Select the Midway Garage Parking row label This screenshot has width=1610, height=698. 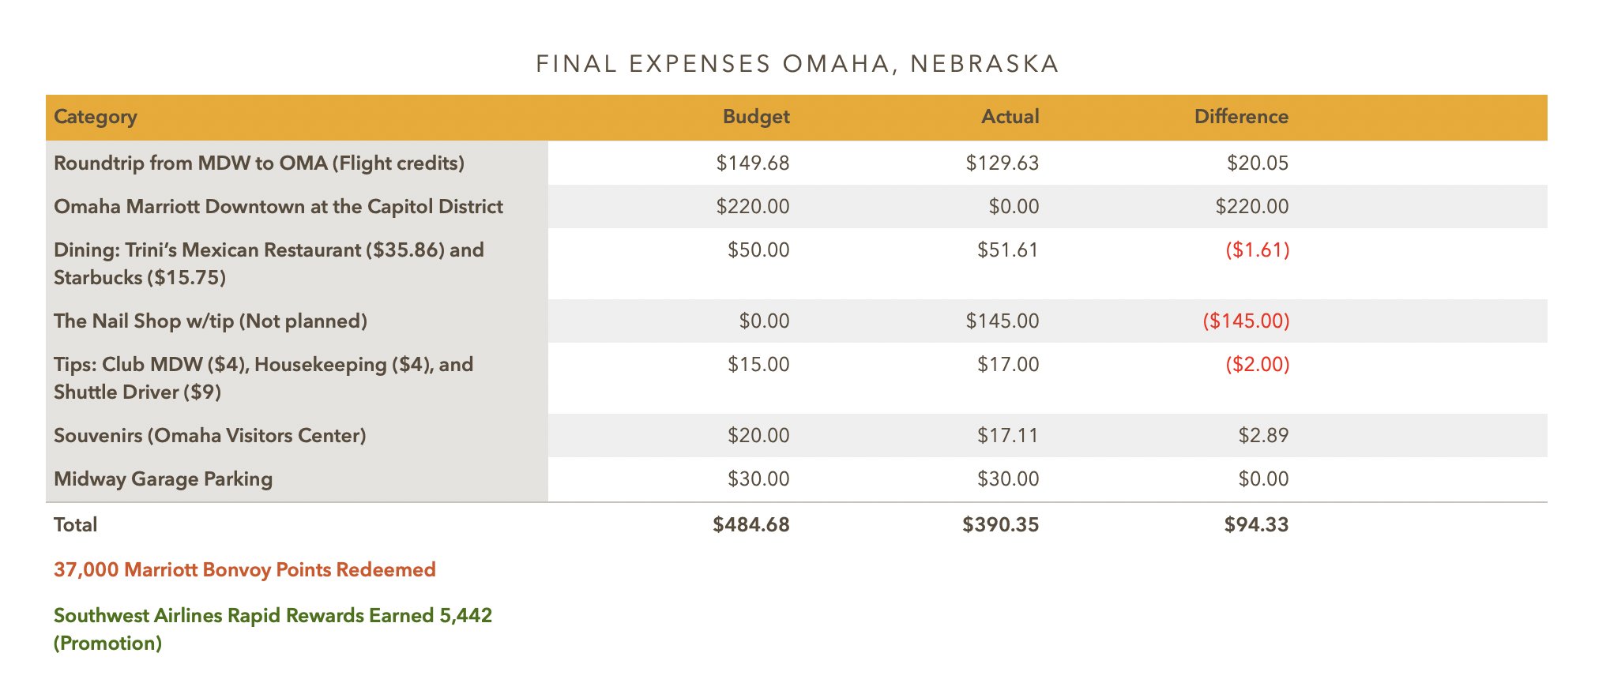click(164, 479)
